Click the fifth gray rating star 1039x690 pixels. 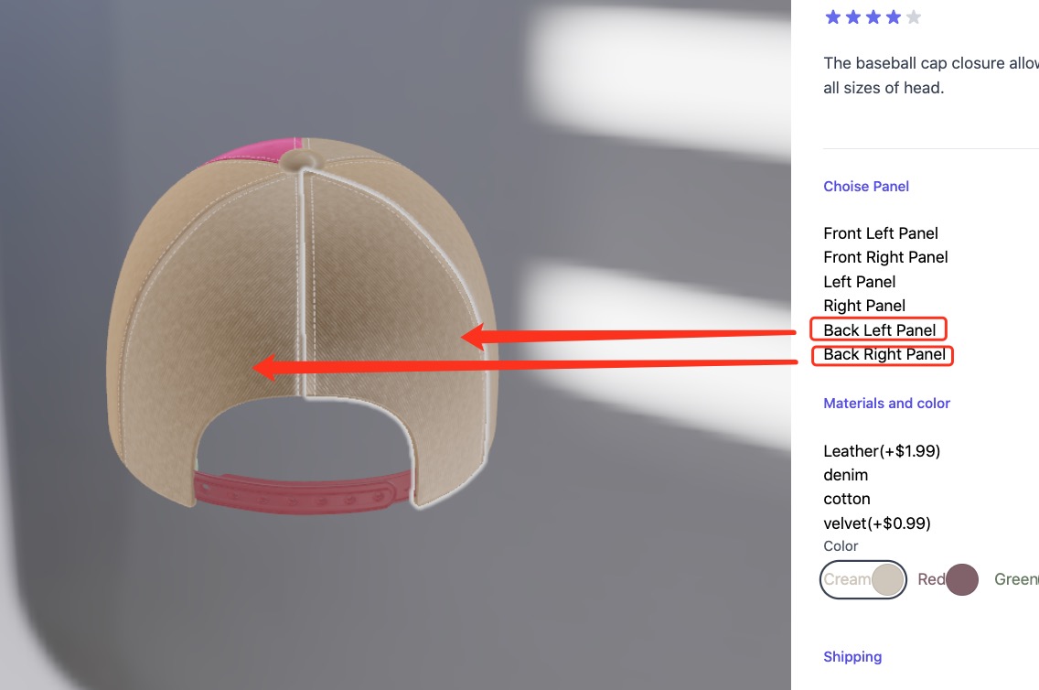point(913,17)
